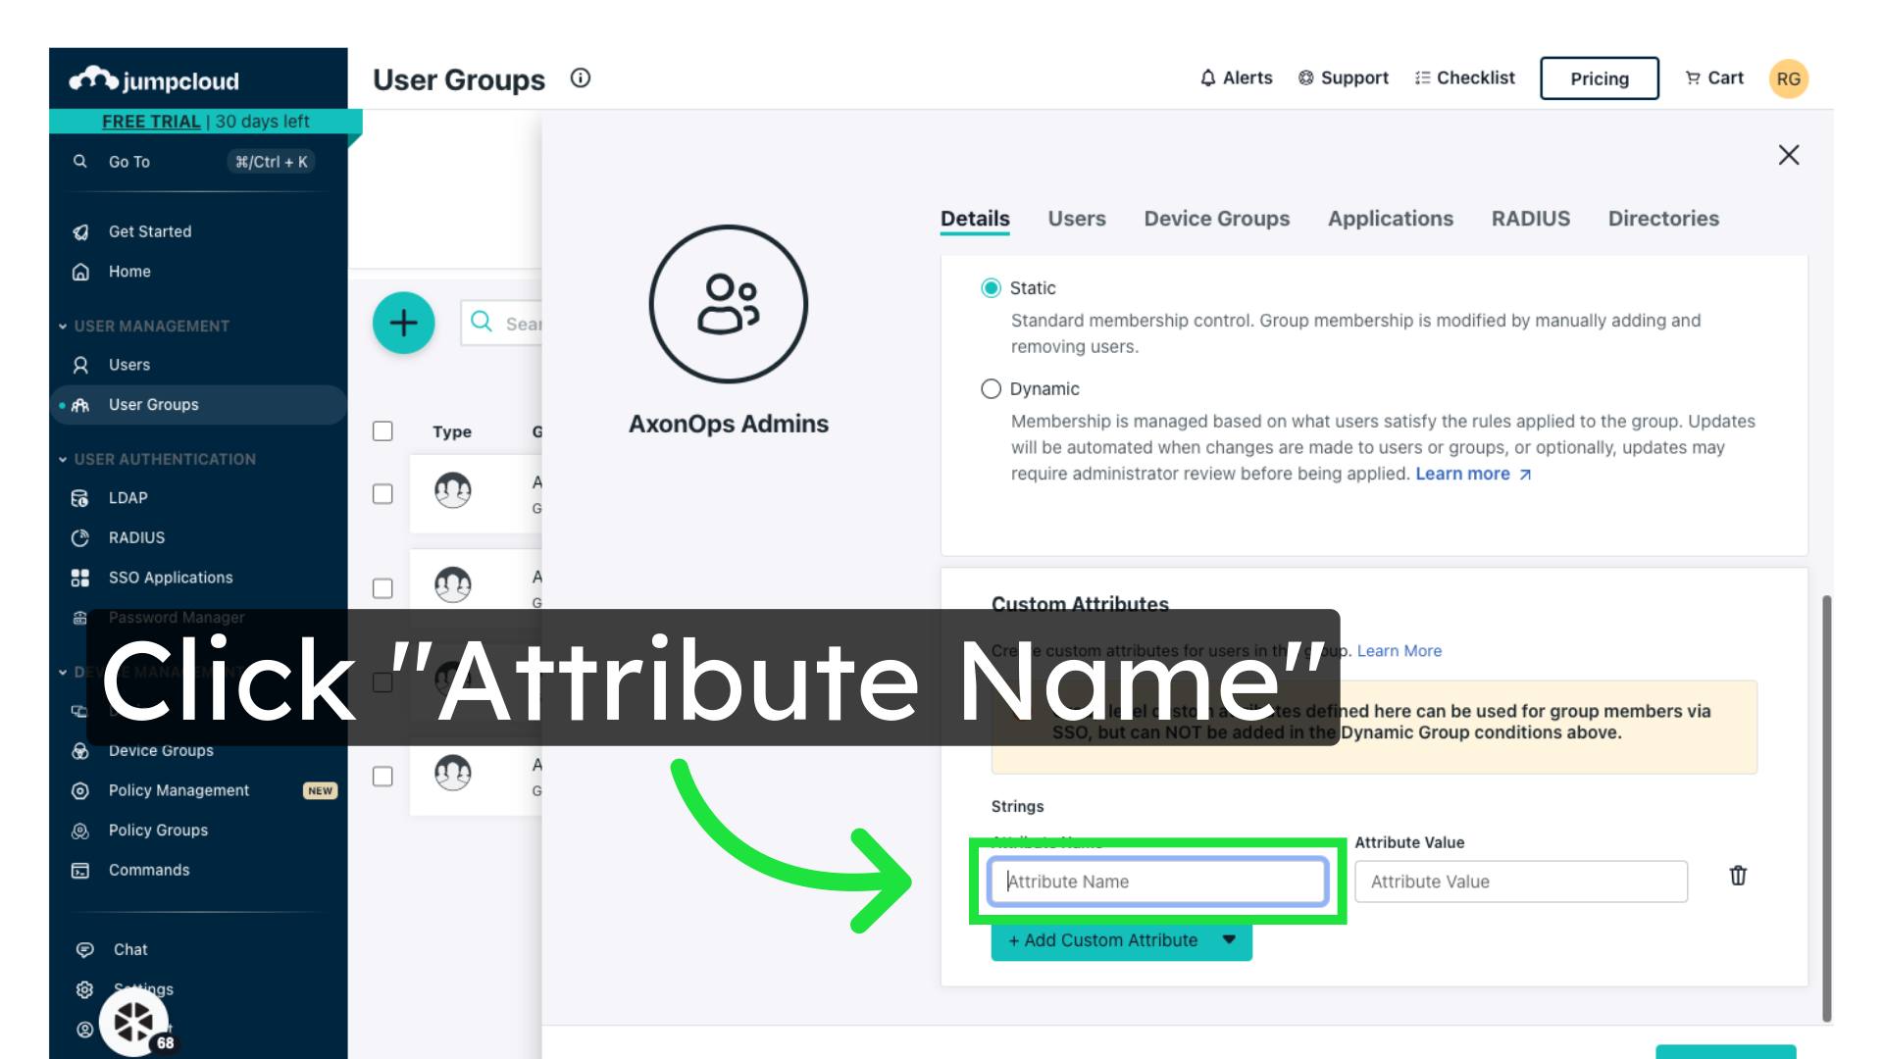Open Add Custom Attribute dropdown arrow
Viewport: 1883px width, 1059px height.
pyautogui.click(x=1229, y=939)
